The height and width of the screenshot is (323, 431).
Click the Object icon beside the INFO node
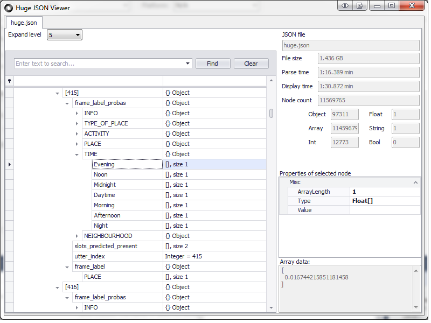[168, 113]
